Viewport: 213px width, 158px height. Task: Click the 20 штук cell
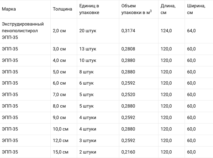[x=88, y=31]
